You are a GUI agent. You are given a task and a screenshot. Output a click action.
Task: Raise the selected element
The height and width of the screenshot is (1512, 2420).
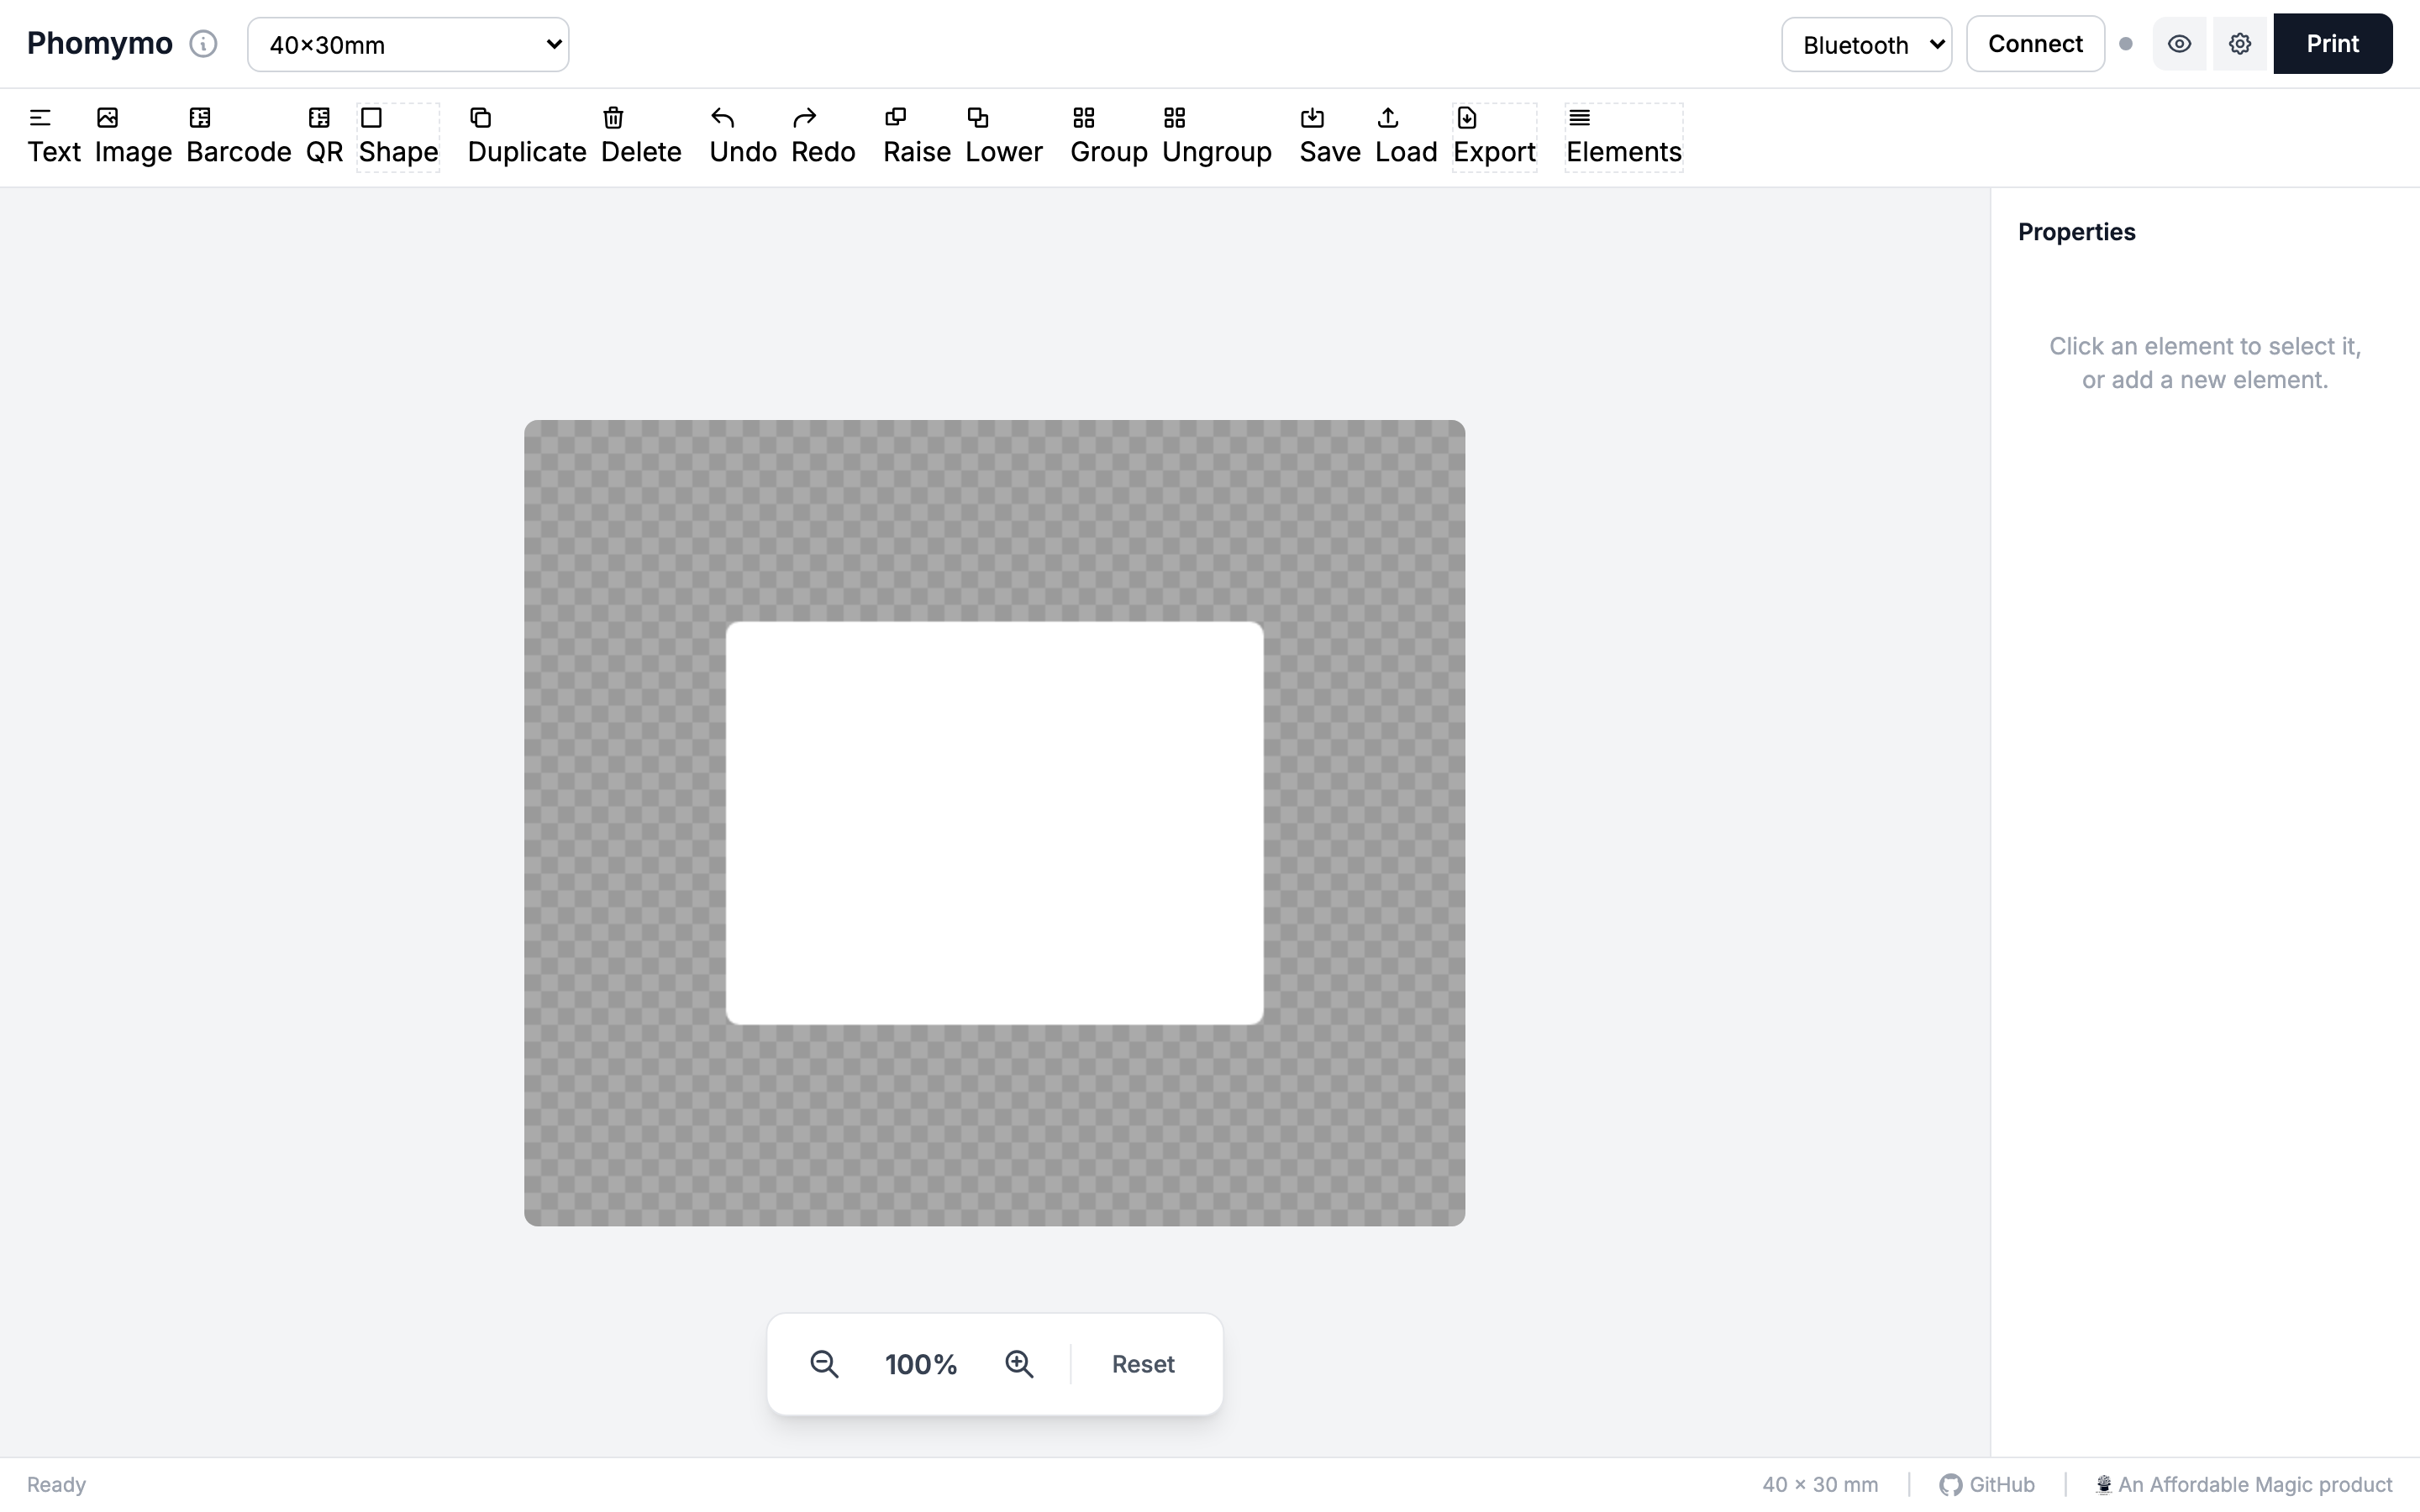click(916, 137)
